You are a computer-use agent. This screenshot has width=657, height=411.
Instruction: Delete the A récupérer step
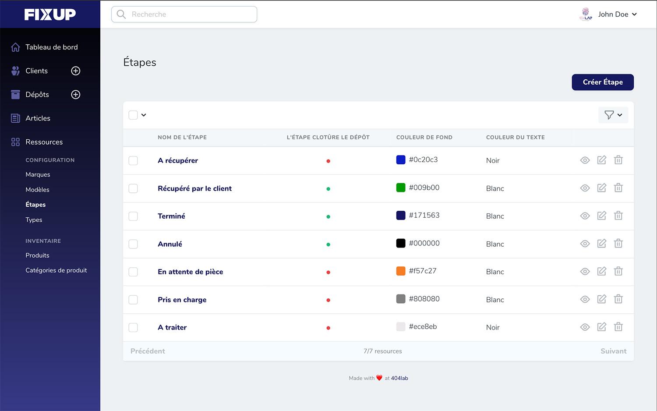(618, 160)
